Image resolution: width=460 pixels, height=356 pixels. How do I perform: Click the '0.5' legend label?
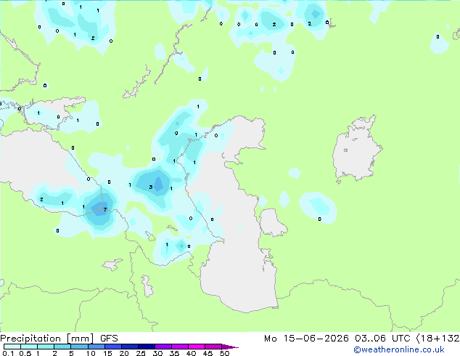tap(25, 353)
